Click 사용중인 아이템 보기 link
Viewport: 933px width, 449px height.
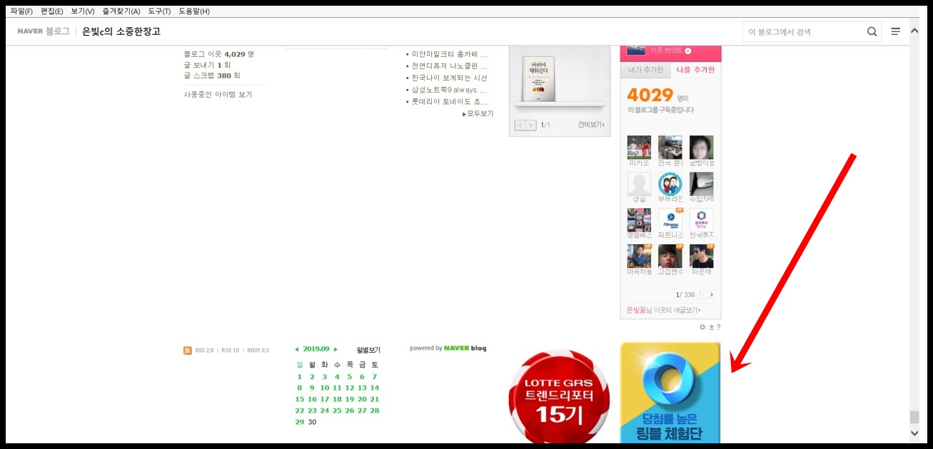pos(218,94)
